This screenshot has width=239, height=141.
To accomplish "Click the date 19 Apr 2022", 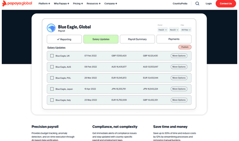I will [x=90, y=89].
